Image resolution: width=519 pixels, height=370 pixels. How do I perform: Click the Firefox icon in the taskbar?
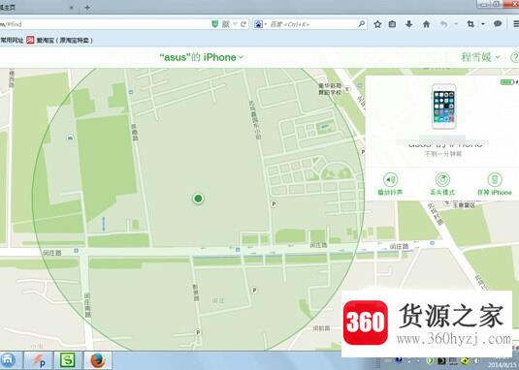(x=98, y=360)
